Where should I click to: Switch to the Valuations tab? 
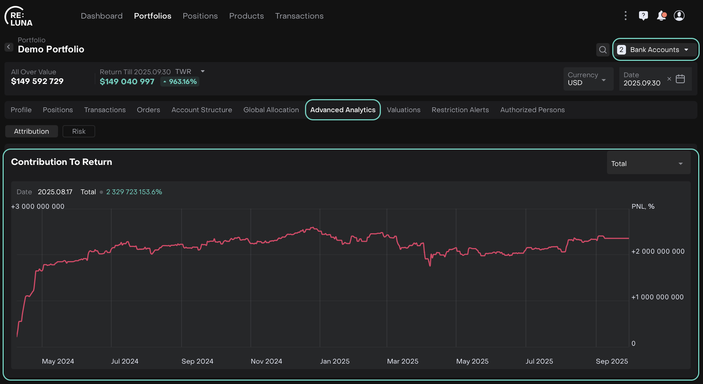404,110
